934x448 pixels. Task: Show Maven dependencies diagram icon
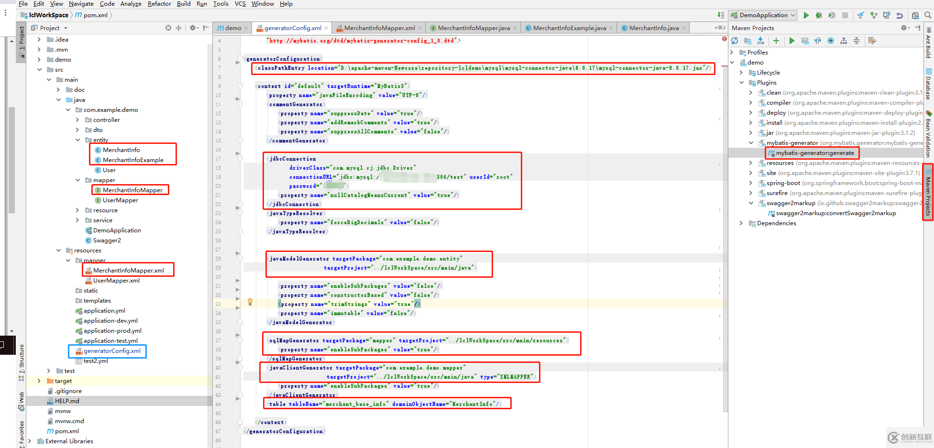click(844, 41)
